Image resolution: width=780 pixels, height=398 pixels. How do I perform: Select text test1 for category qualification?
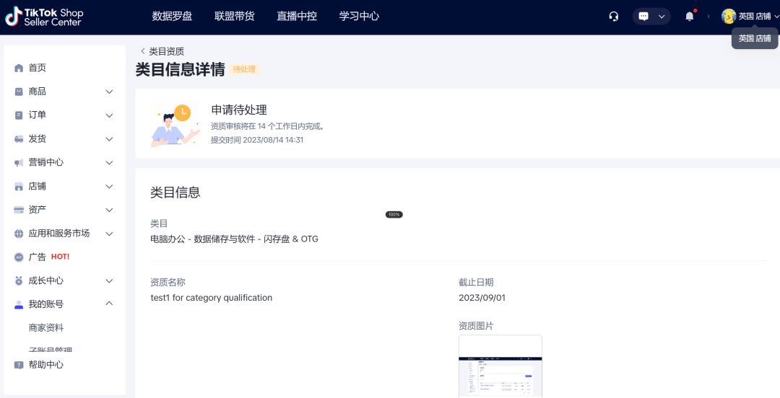(x=212, y=298)
